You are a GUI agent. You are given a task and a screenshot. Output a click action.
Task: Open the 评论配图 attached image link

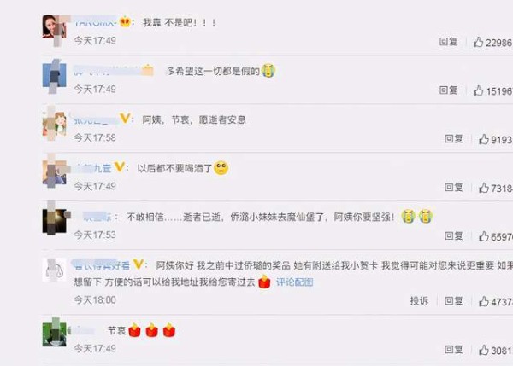[x=294, y=282]
